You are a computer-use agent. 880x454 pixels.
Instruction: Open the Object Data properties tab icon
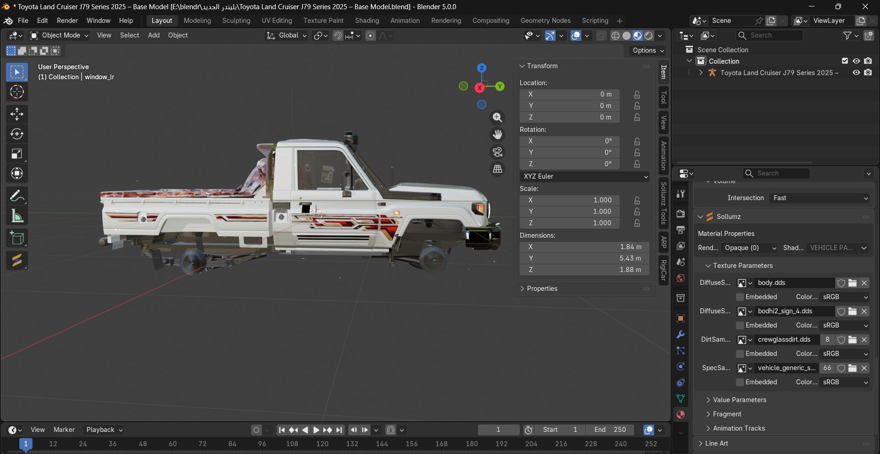coord(681,399)
